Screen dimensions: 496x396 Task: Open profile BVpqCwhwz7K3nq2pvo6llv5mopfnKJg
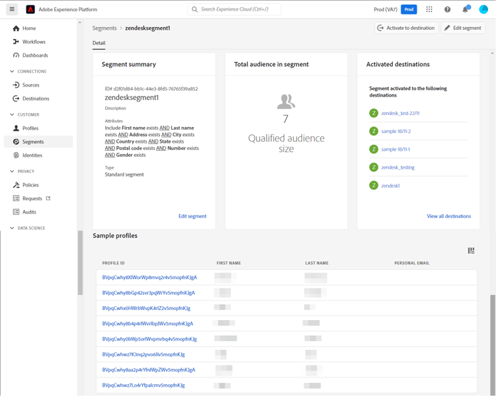click(144, 354)
